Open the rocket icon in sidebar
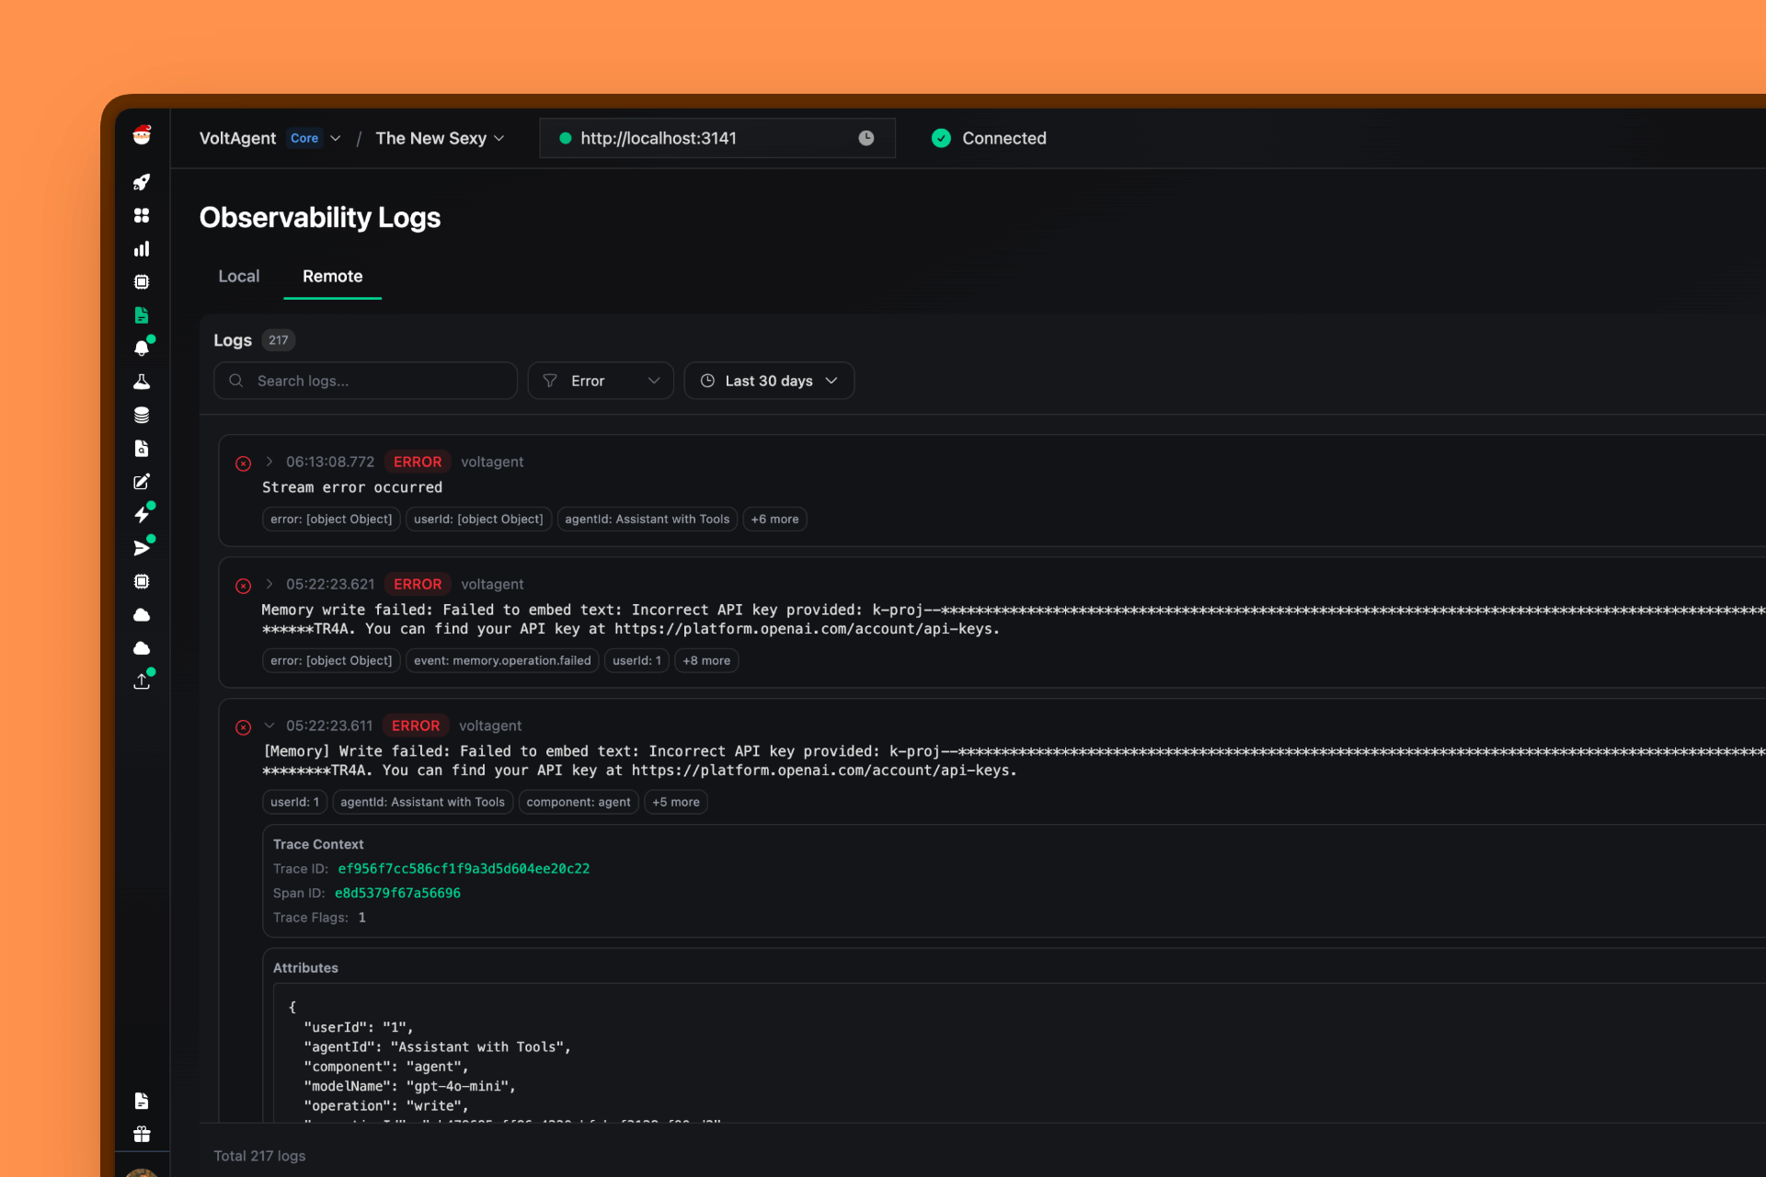 [x=142, y=182]
